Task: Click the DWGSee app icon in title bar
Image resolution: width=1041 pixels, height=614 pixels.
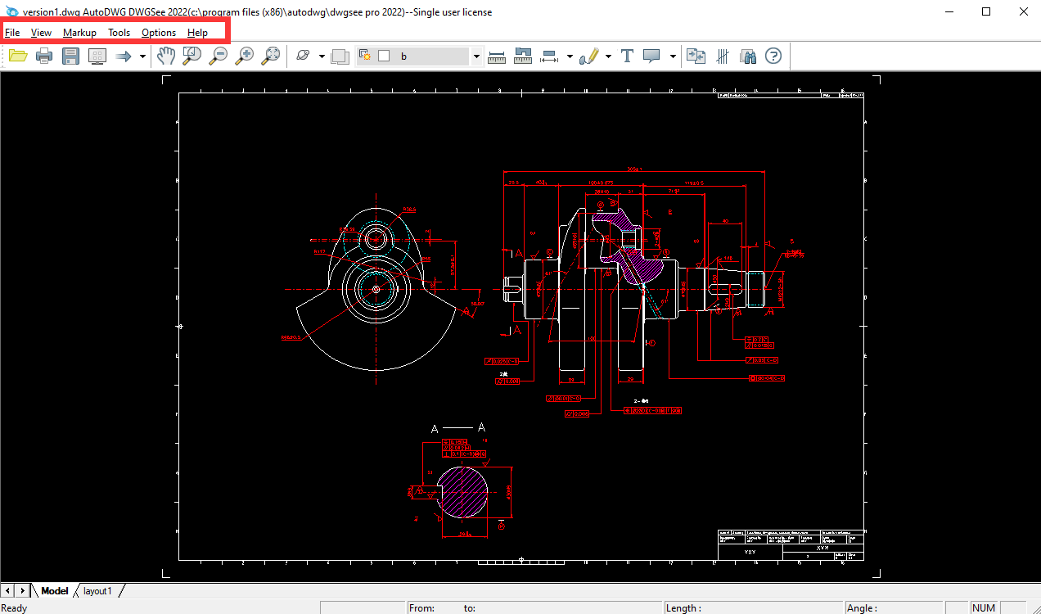Action: [11, 11]
